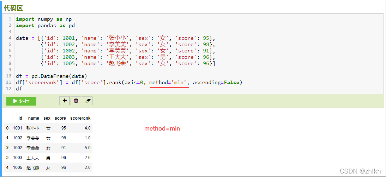Click the 'id' column header
The image size is (386, 177).
tap(20, 118)
